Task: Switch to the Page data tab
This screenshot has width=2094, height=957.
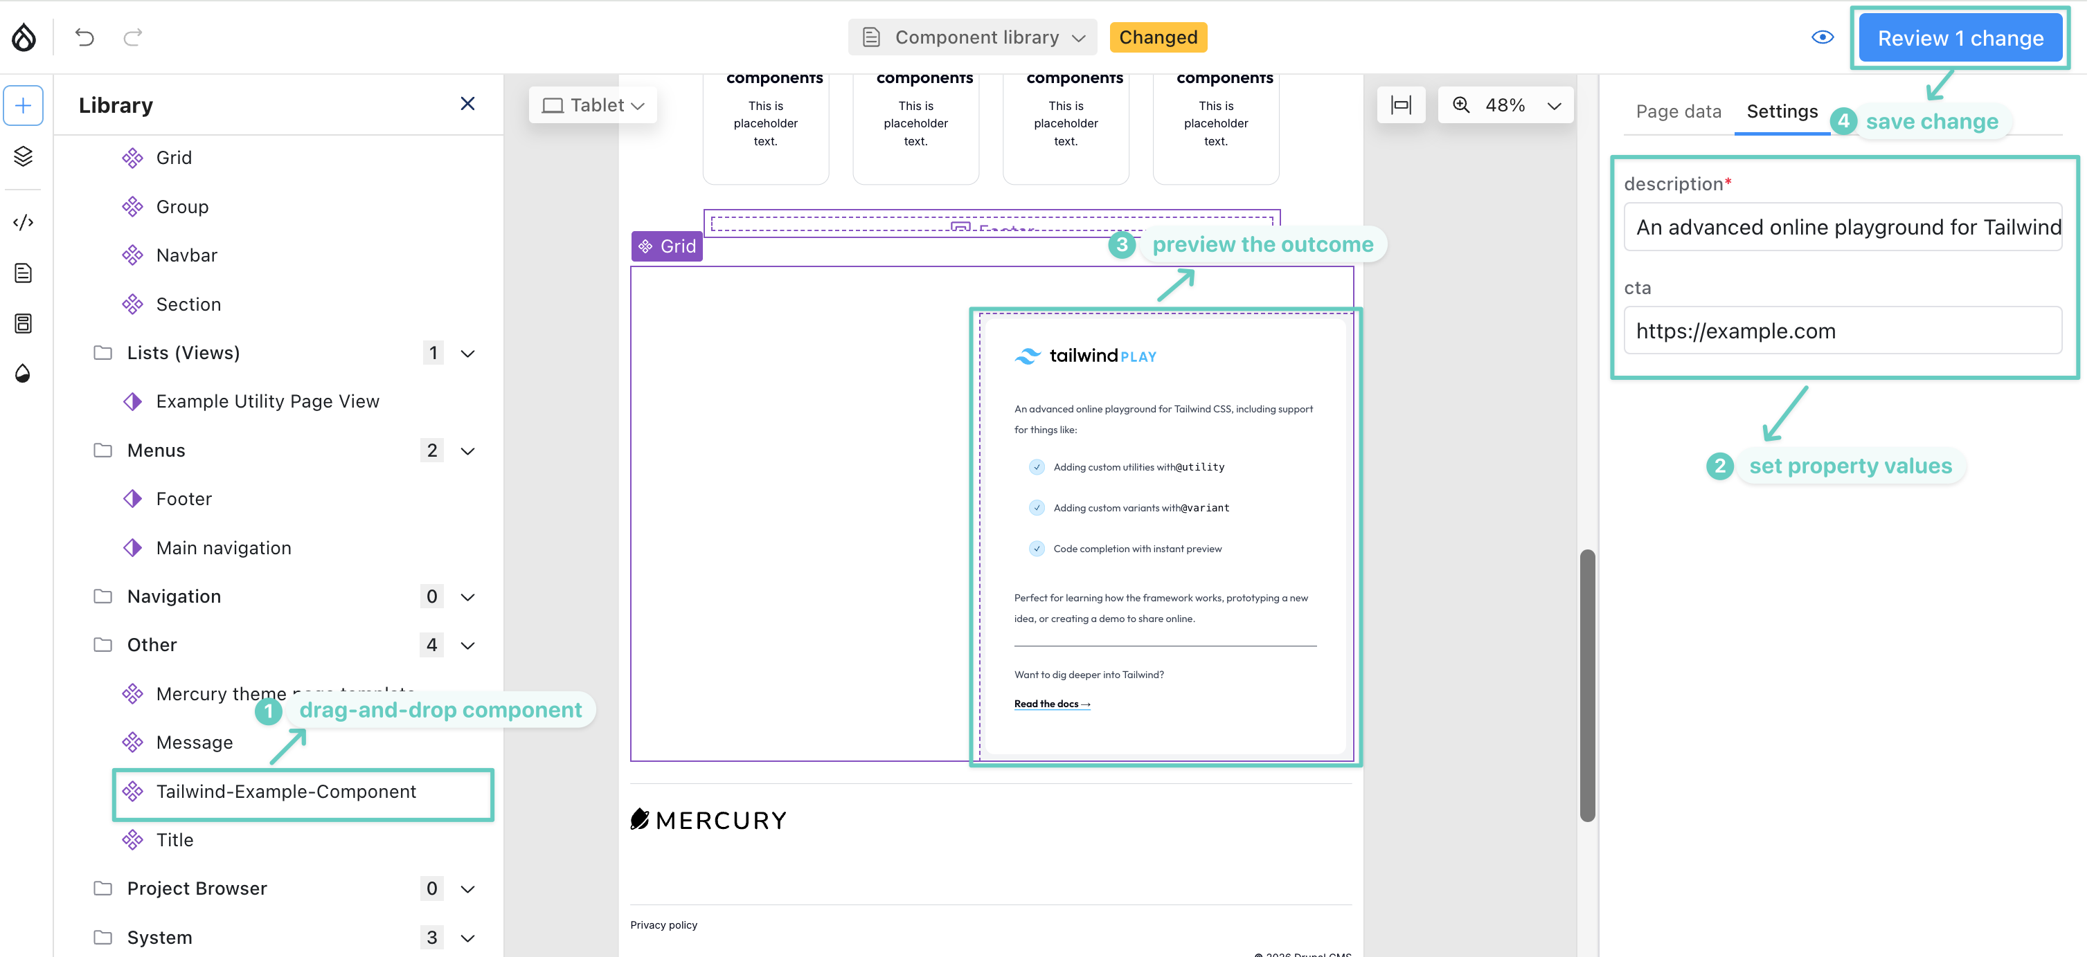Action: [x=1678, y=111]
